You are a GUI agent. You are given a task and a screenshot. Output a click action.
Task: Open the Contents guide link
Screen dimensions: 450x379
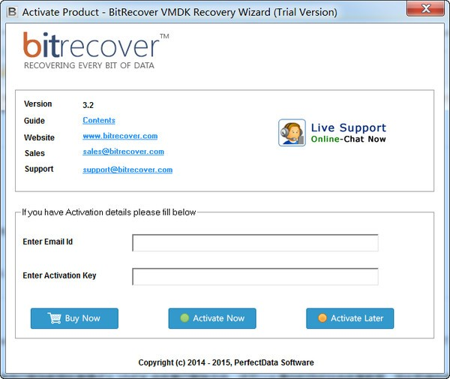pyautogui.click(x=99, y=120)
